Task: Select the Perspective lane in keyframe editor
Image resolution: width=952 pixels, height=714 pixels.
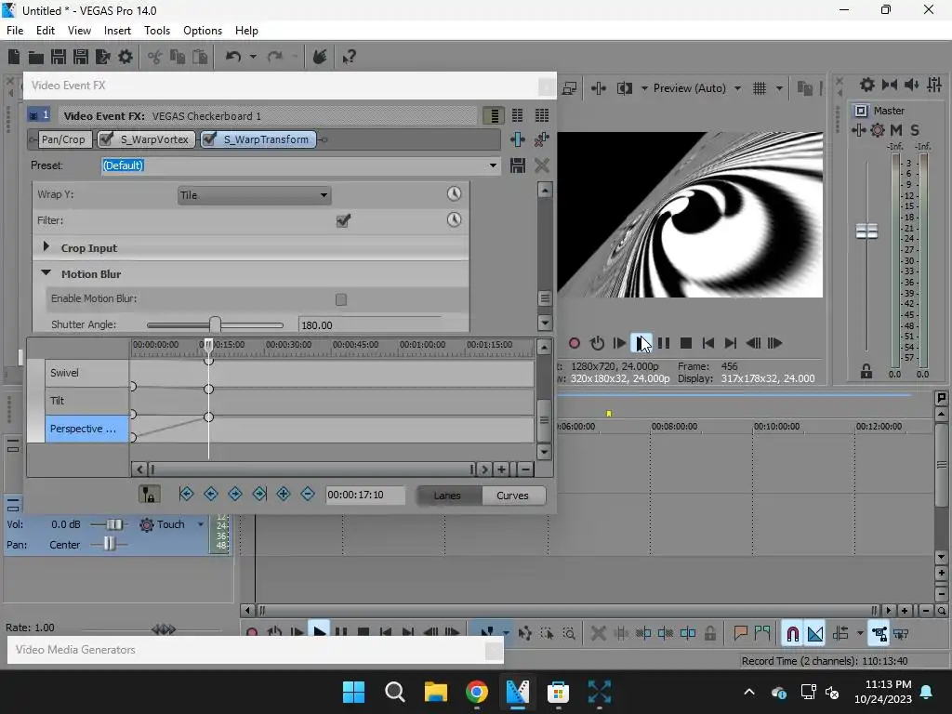Action: (x=86, y=429)
